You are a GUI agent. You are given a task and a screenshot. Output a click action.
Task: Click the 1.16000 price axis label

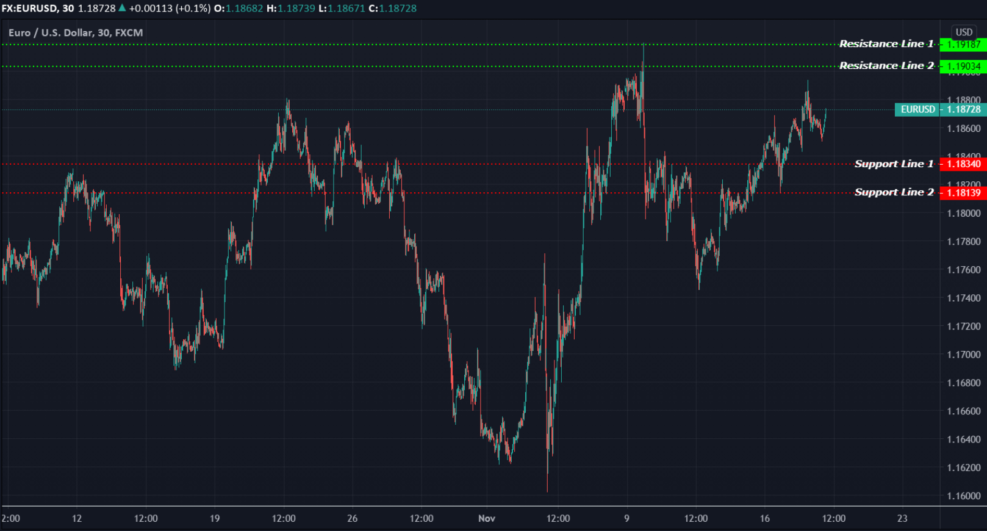coord(964,496)
